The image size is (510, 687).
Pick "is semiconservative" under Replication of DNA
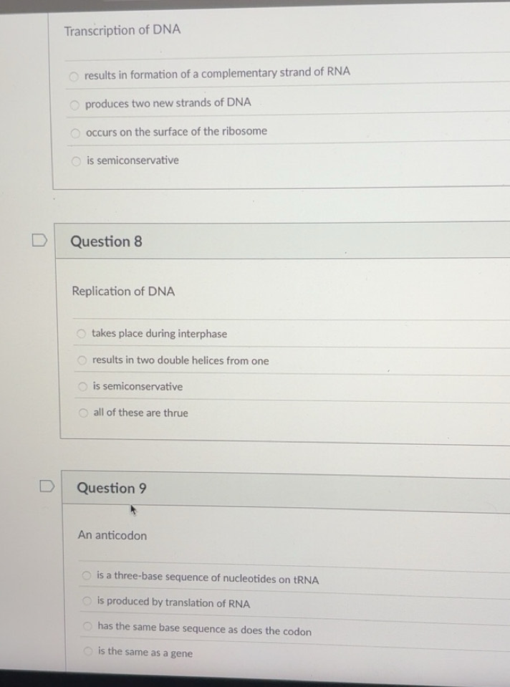83,387
